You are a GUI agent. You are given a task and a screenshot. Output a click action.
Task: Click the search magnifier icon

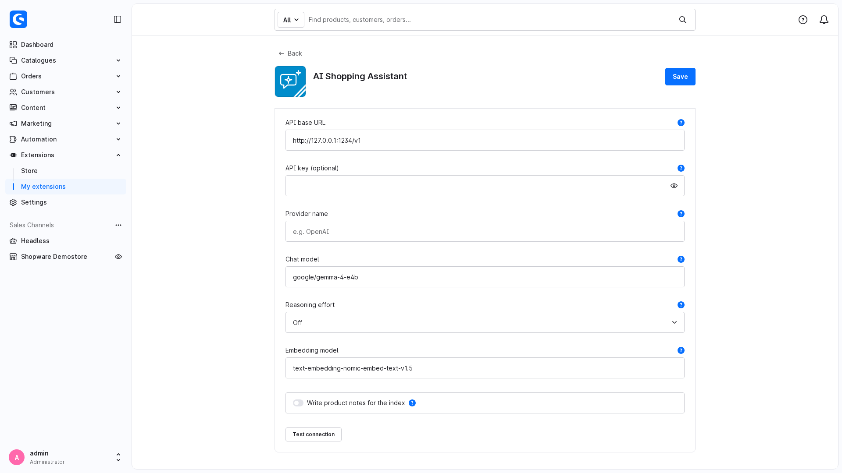683,20
